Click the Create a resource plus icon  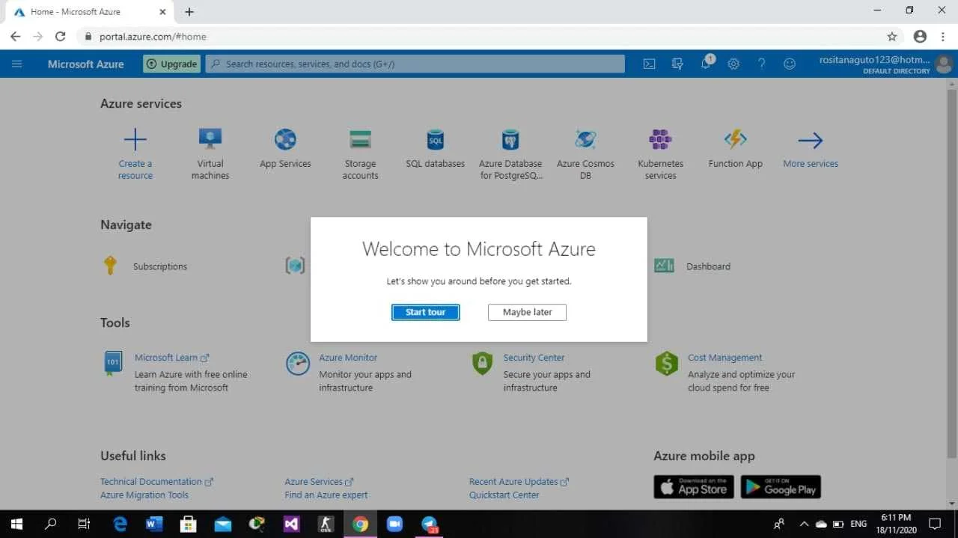[x=135, y=139]
